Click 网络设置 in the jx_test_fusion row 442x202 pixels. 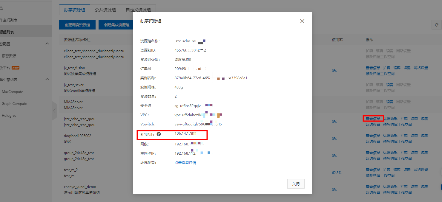[x=421, y=68]
